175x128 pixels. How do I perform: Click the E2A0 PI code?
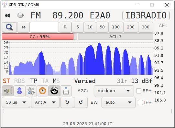click(x=100, y=15)
